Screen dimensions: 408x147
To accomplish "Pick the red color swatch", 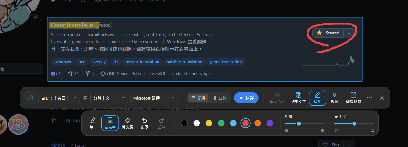I will tap(246, 123).
